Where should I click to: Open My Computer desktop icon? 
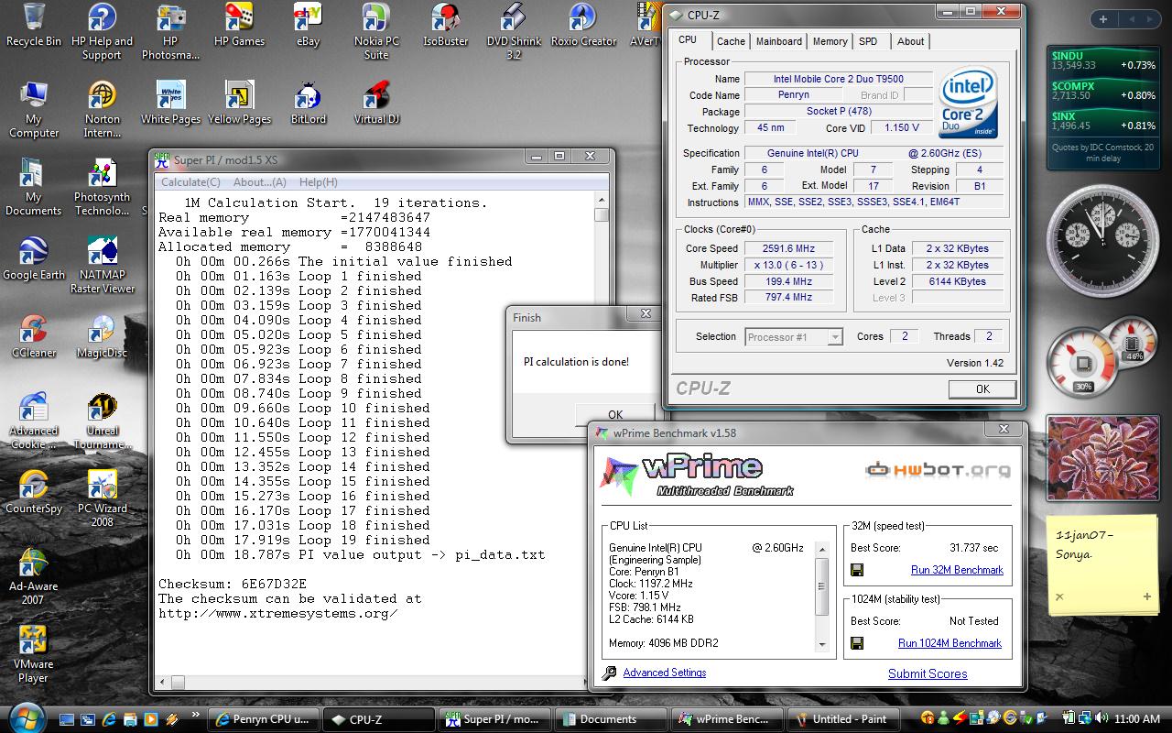tap(34, 109)
